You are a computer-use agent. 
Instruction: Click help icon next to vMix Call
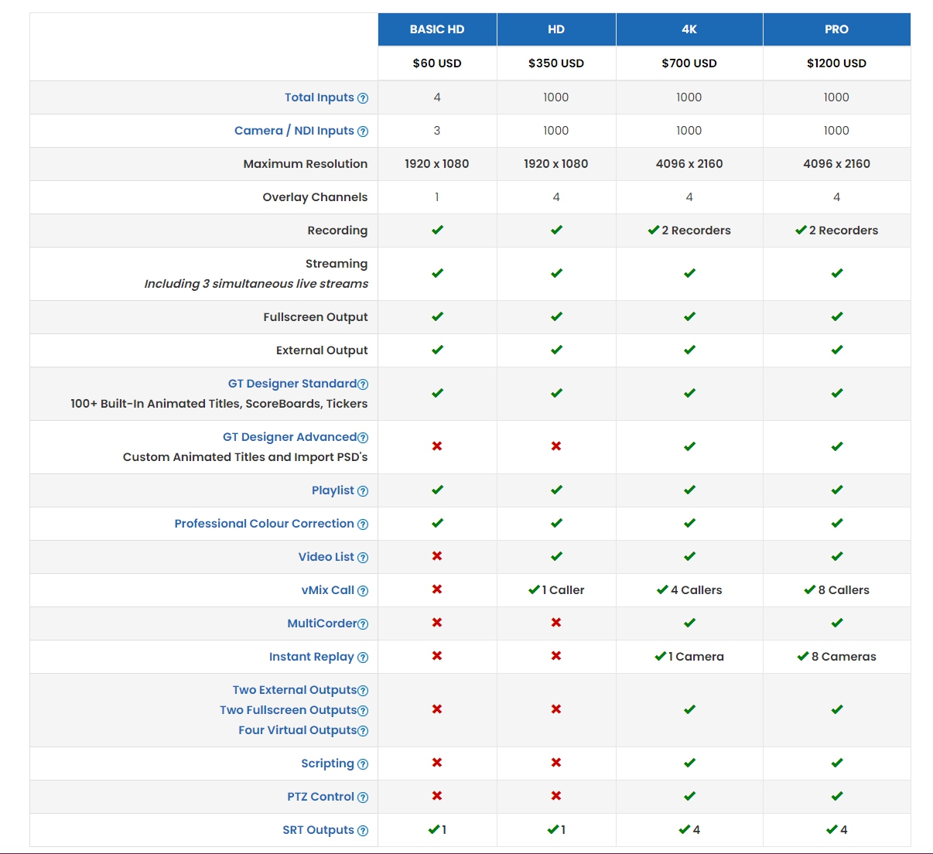pos(363,591)
